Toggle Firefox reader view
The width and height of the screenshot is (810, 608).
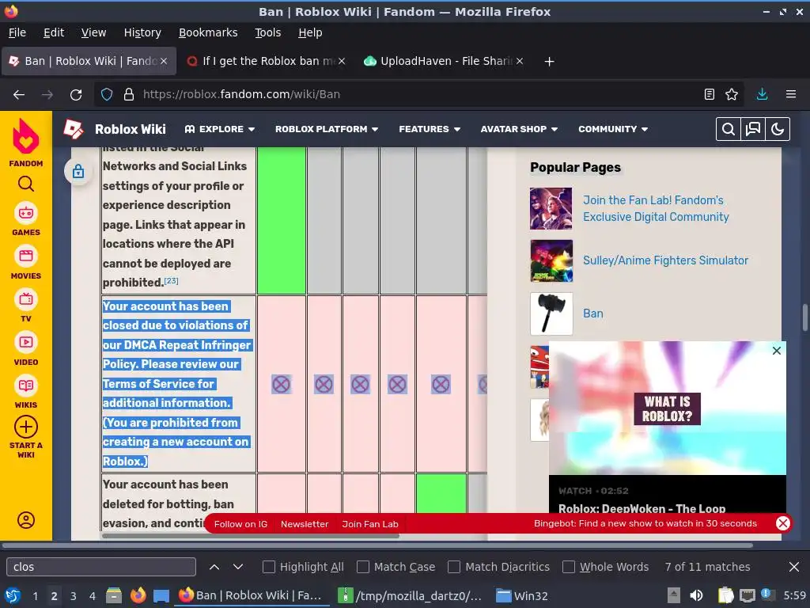710,94
